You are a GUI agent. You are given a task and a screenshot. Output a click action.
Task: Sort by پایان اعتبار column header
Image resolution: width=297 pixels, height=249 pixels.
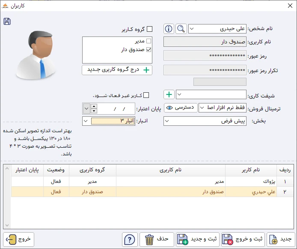[x=27, y=170]
